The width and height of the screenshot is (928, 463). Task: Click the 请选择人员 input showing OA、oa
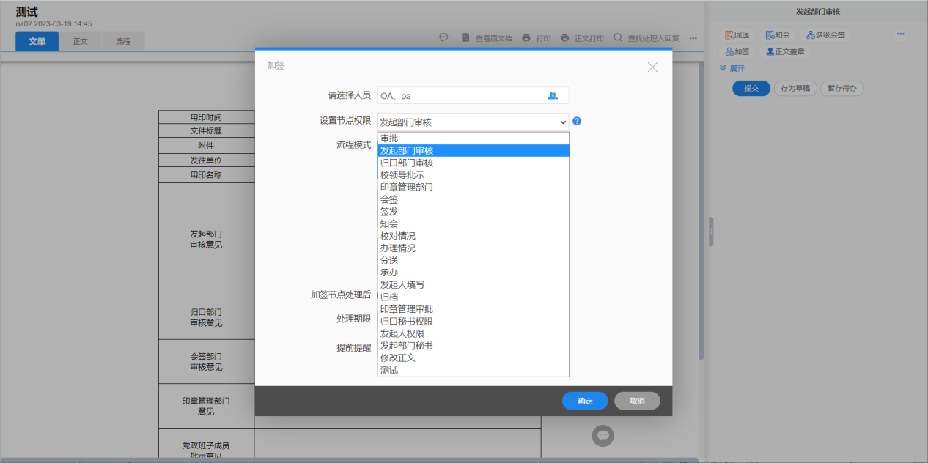(473, 95)
